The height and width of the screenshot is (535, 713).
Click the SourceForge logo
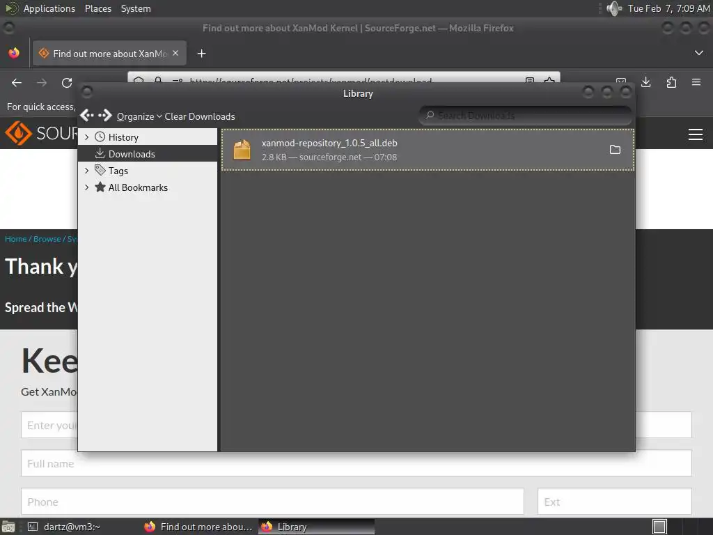(x=41, y=133)
